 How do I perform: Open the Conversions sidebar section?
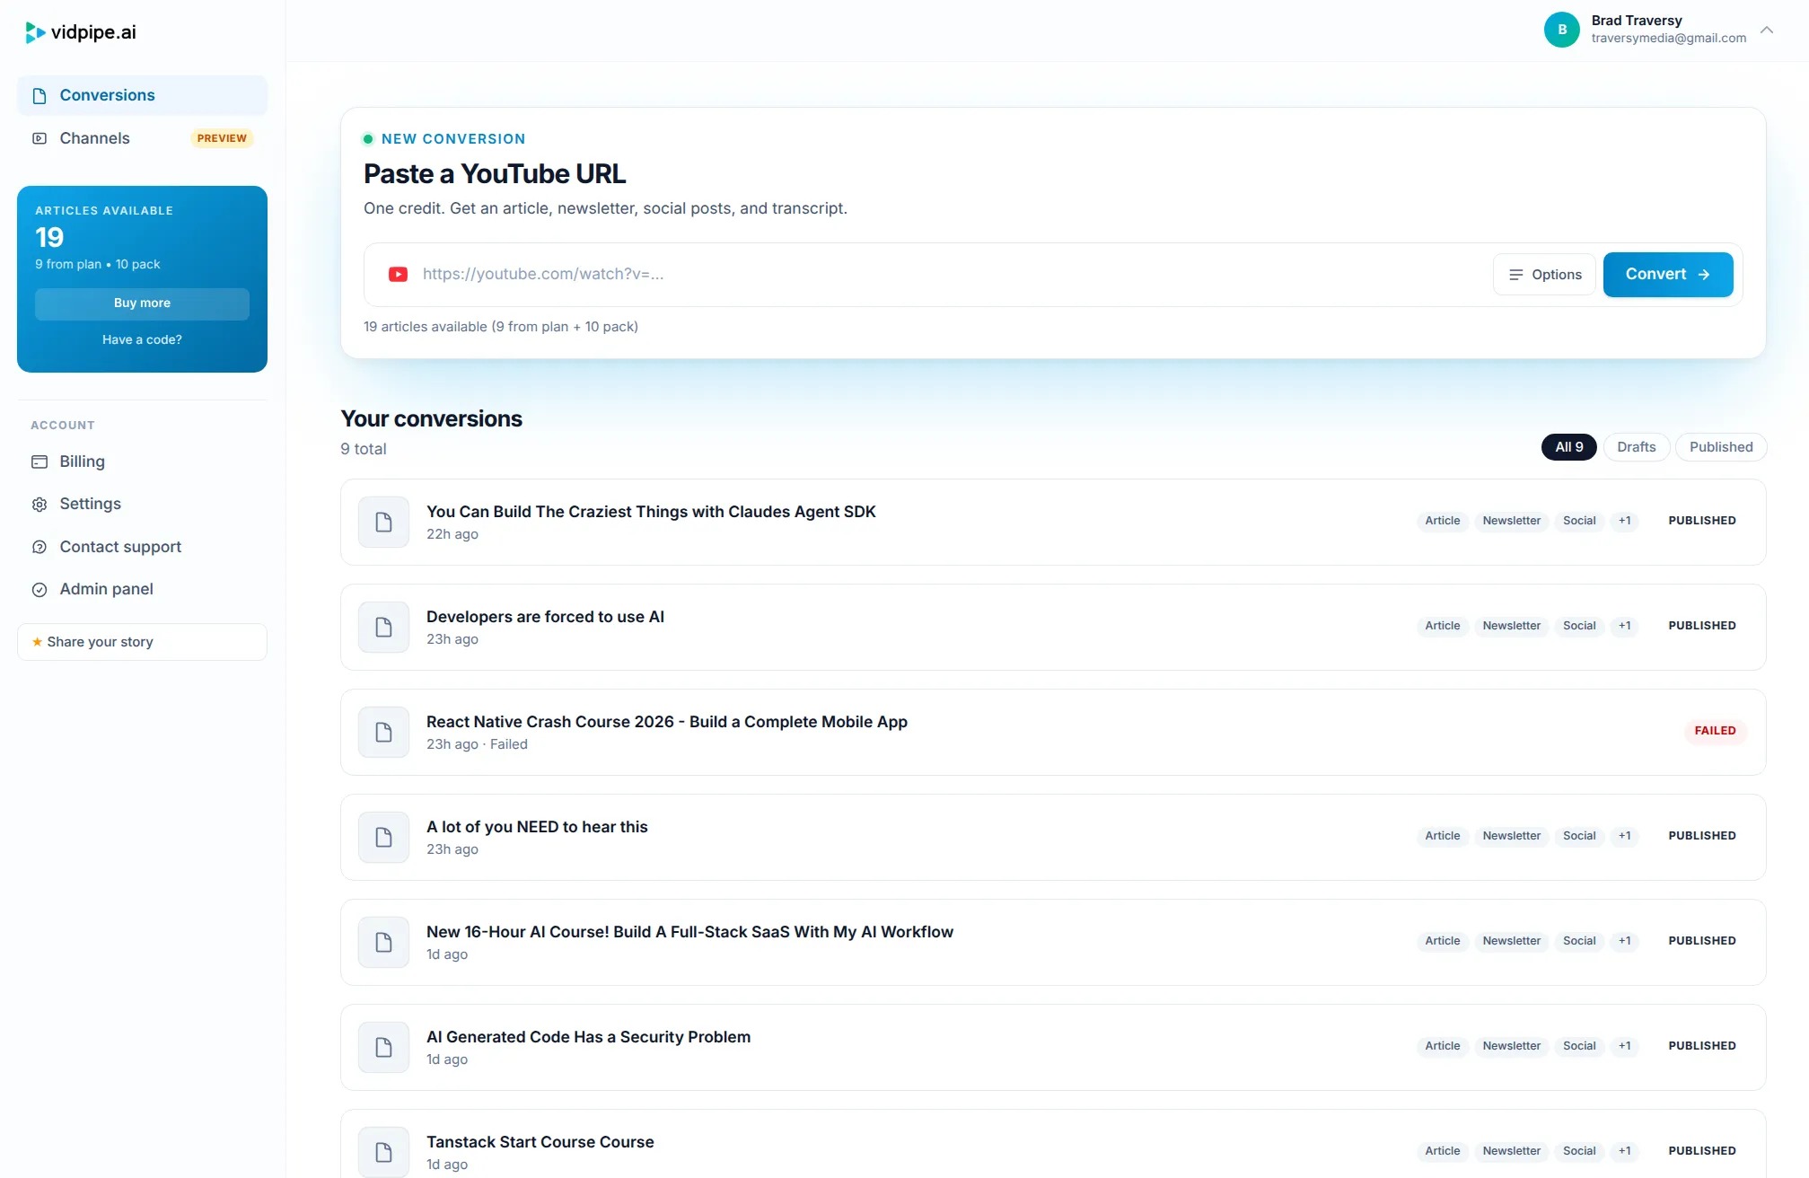pyautogui.click(x=142, y=96)
